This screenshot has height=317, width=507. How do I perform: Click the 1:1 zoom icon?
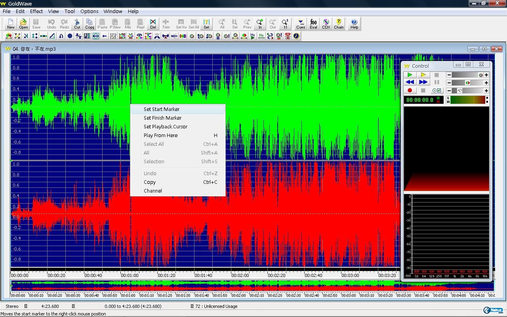coord(285,24)
